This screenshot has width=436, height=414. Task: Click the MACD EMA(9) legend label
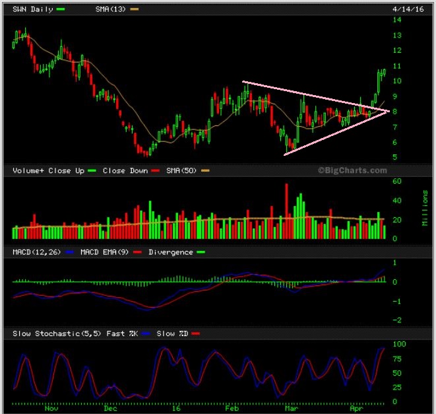105,252
